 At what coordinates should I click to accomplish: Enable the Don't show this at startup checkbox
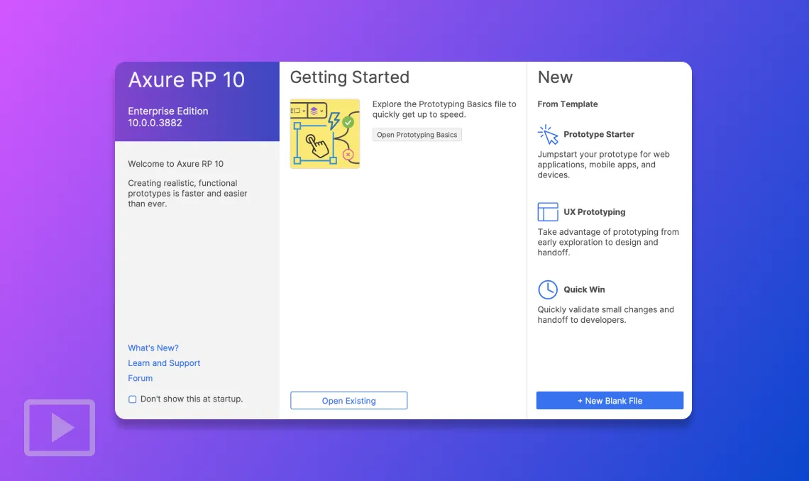coord(133,399)
